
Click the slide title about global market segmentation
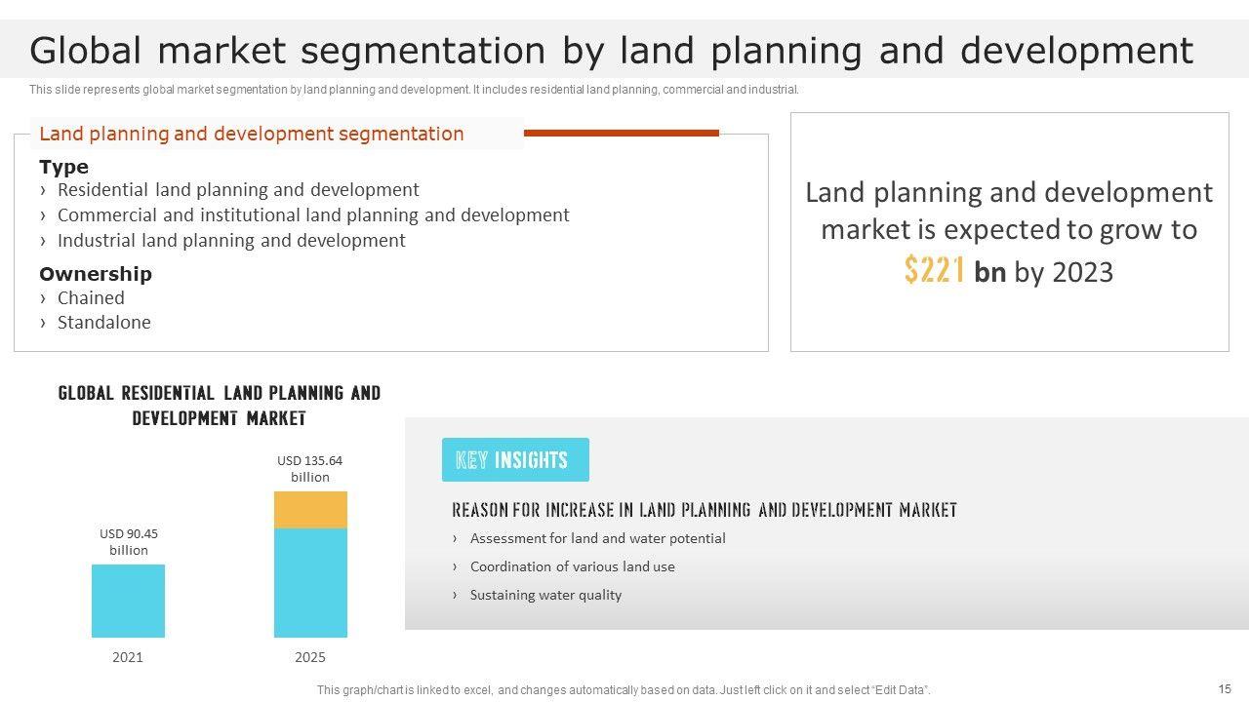pyautogui.click(x=611, y=50)
